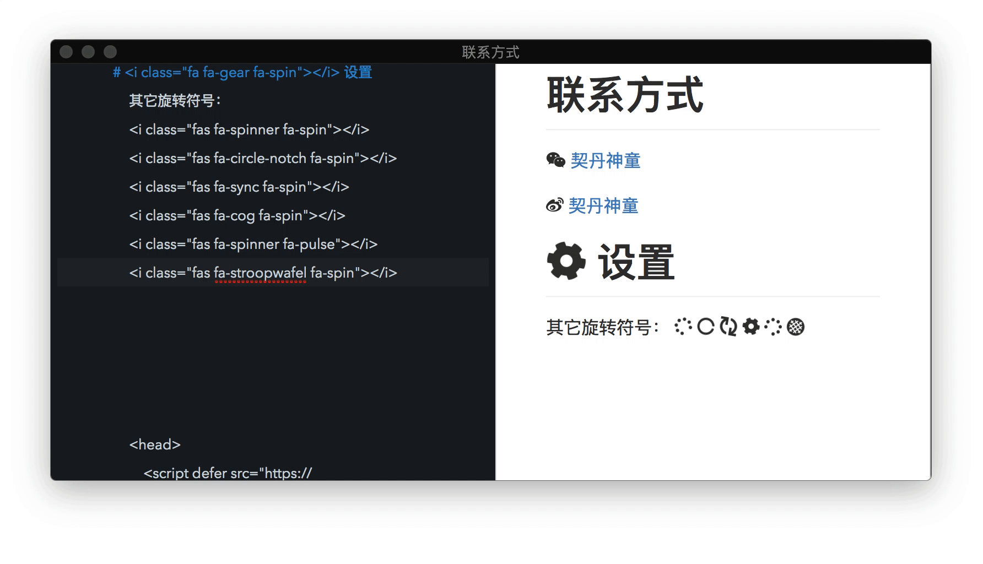This screenshot has width=983, height=564.
Task: Click the pulse spinner icon before stroopwafel
Action: (x=773, y=327)
